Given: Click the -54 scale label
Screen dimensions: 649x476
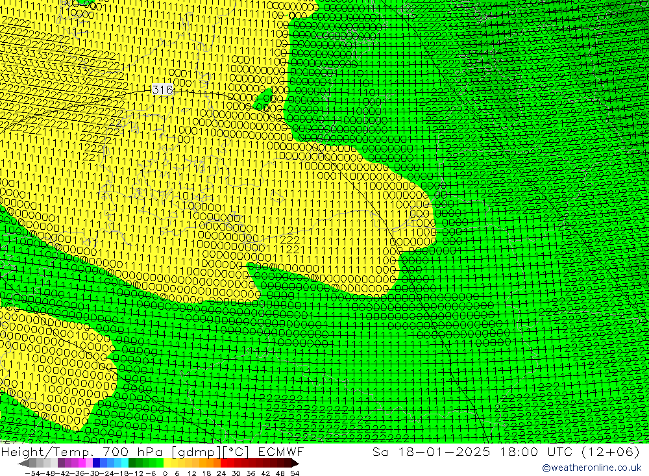Looking at the screenshot, I should pos(32,473).
